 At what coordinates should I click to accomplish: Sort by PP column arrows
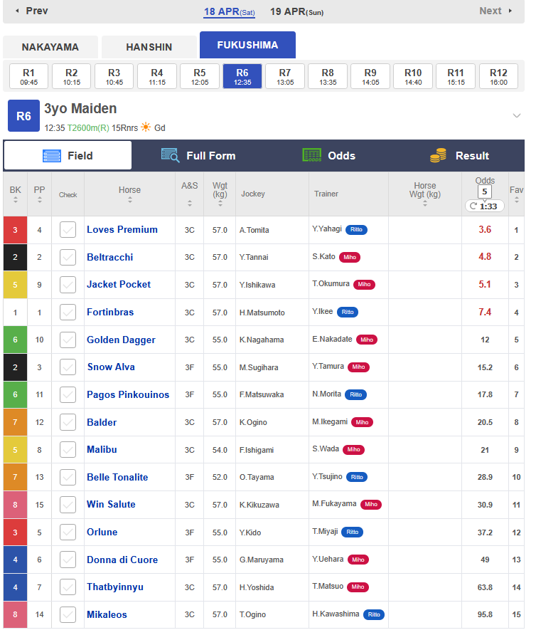40,200
